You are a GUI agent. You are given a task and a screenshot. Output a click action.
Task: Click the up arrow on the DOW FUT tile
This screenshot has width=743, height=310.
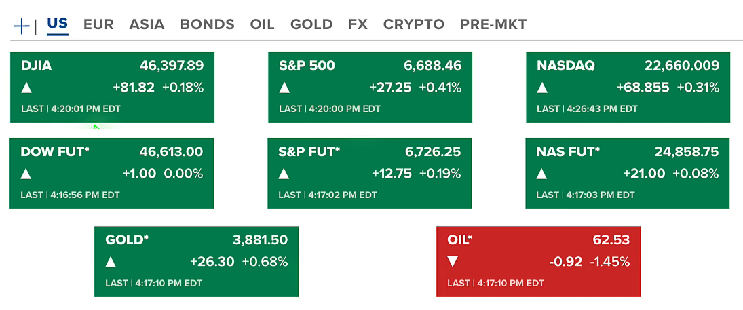[x=26, y=174]
